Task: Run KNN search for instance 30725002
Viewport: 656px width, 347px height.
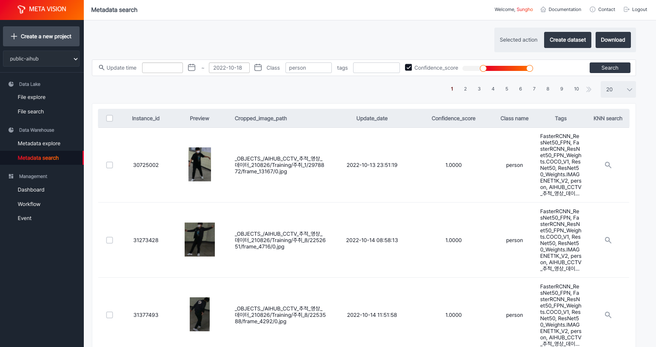Action: point(608,165)
